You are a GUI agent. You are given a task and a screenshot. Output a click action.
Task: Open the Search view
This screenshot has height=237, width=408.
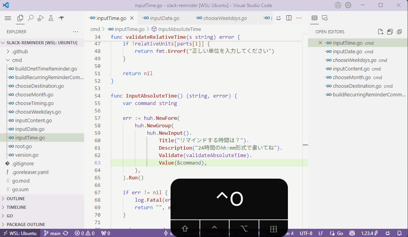(31, 18)
